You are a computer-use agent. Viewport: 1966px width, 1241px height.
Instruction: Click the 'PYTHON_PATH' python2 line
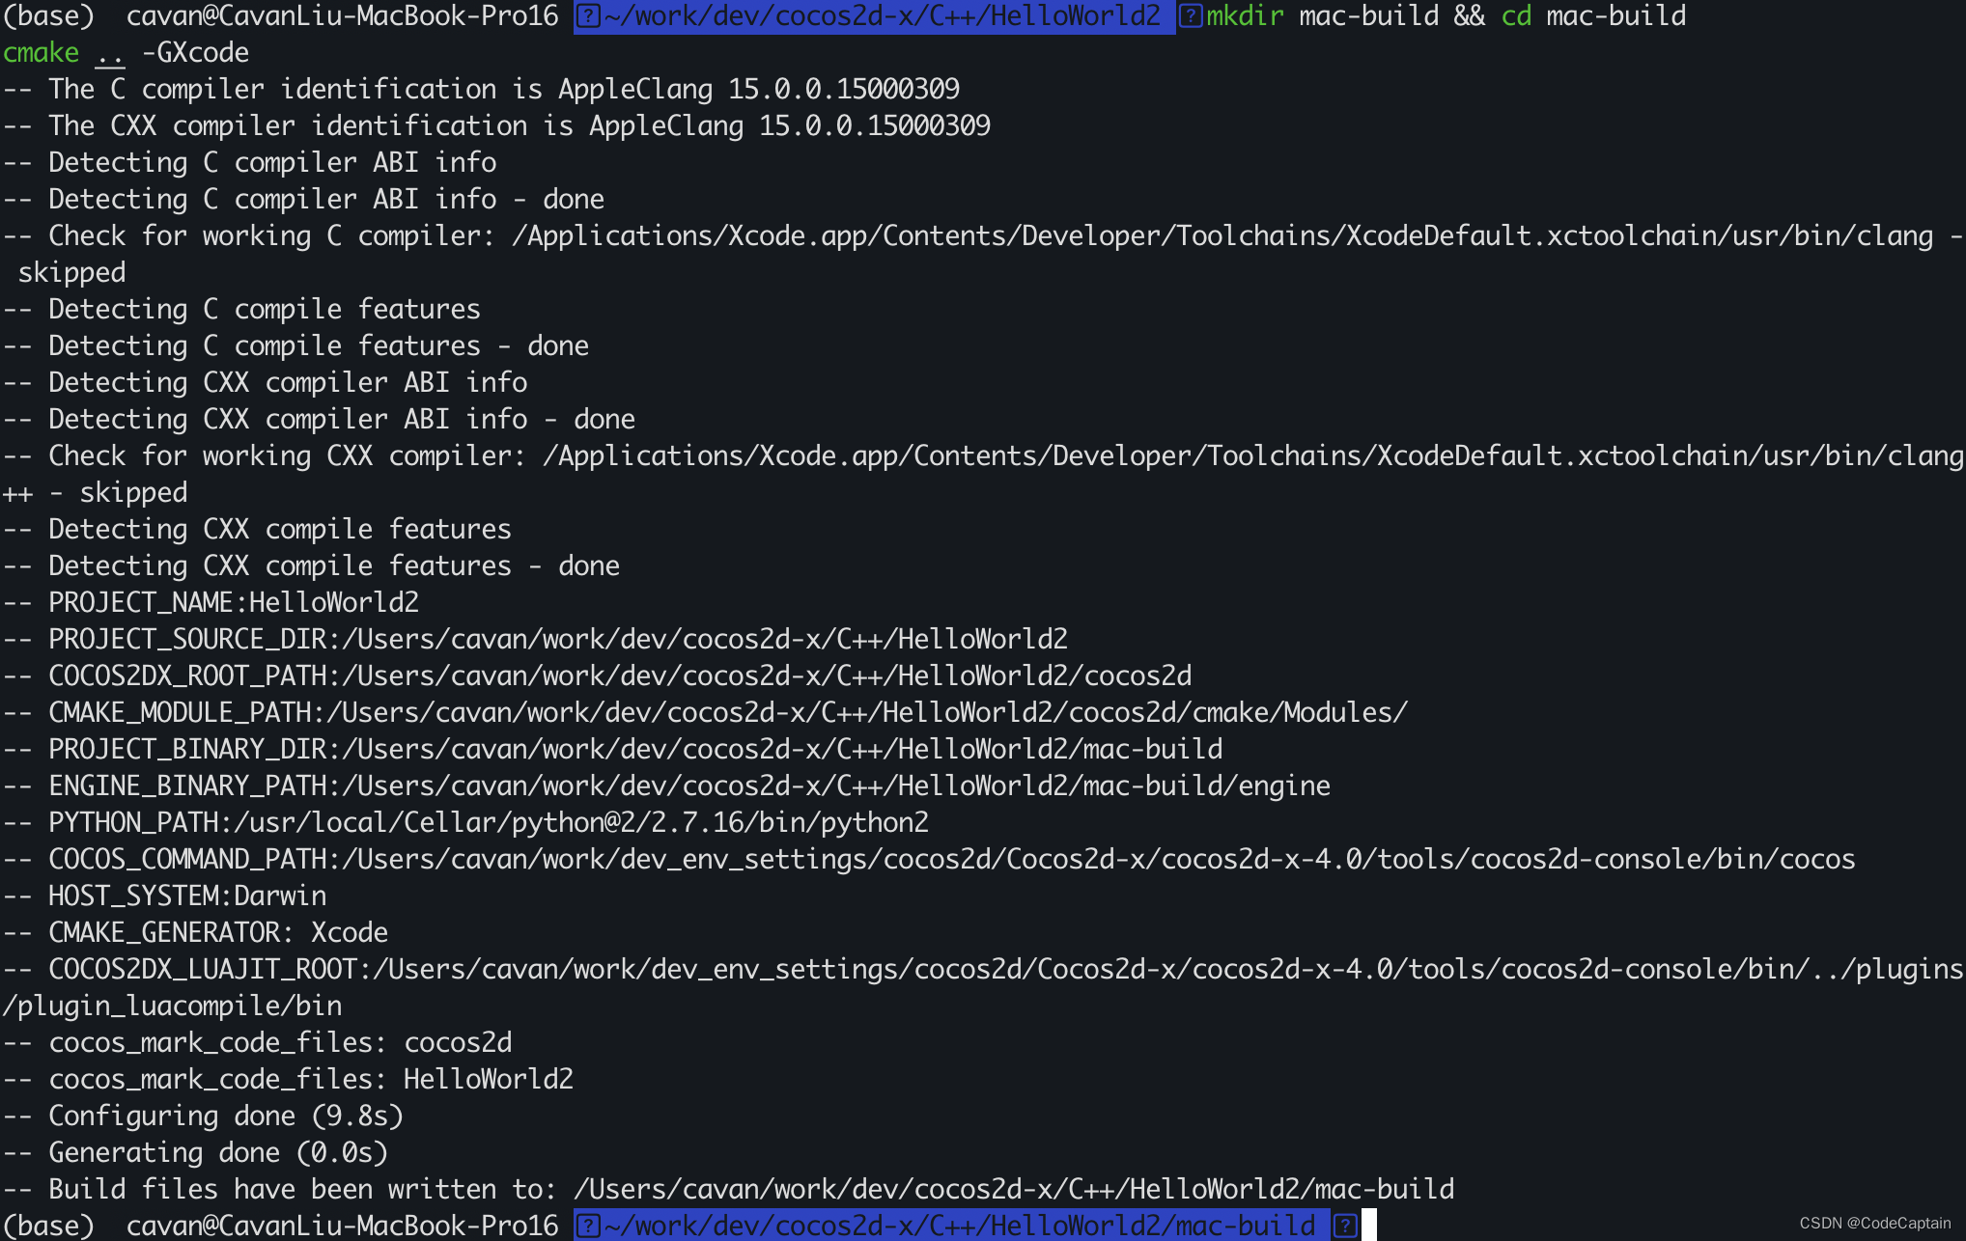[465, 823]
